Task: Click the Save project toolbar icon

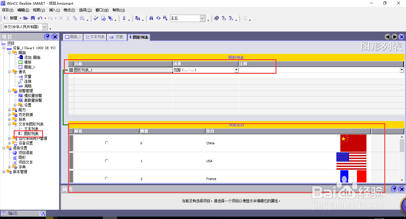Action: 33,18
